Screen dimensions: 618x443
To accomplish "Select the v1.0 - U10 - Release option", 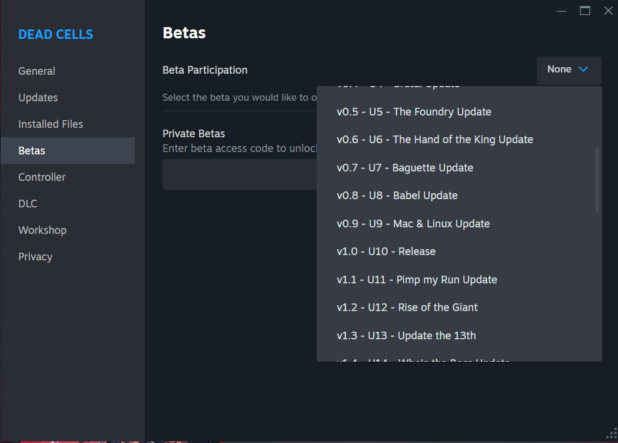I will pyautogui.click(x=386, y=252).
